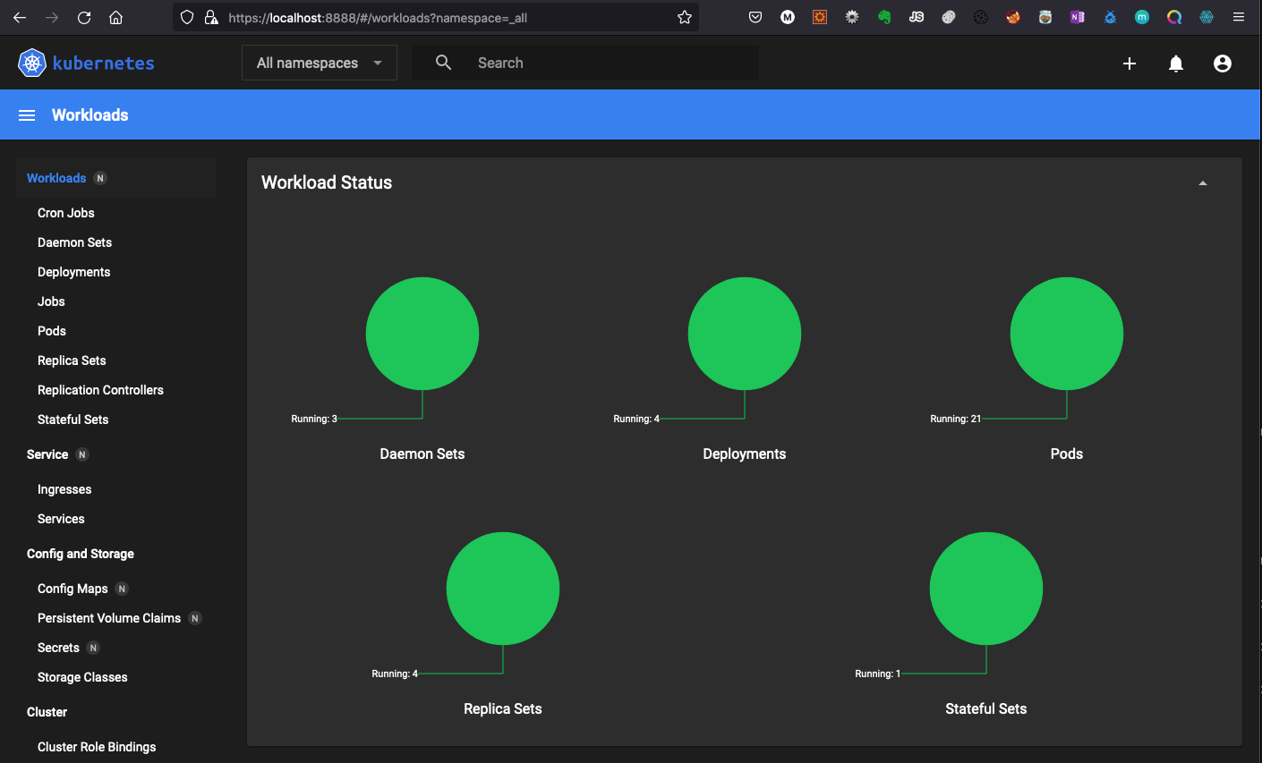Open Firefox application menu
This screenshot has height=763, width=1262.
click(1239, 18)
